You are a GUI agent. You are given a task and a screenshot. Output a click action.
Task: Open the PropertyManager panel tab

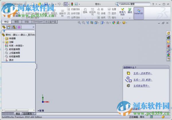(x=9, y=27)
